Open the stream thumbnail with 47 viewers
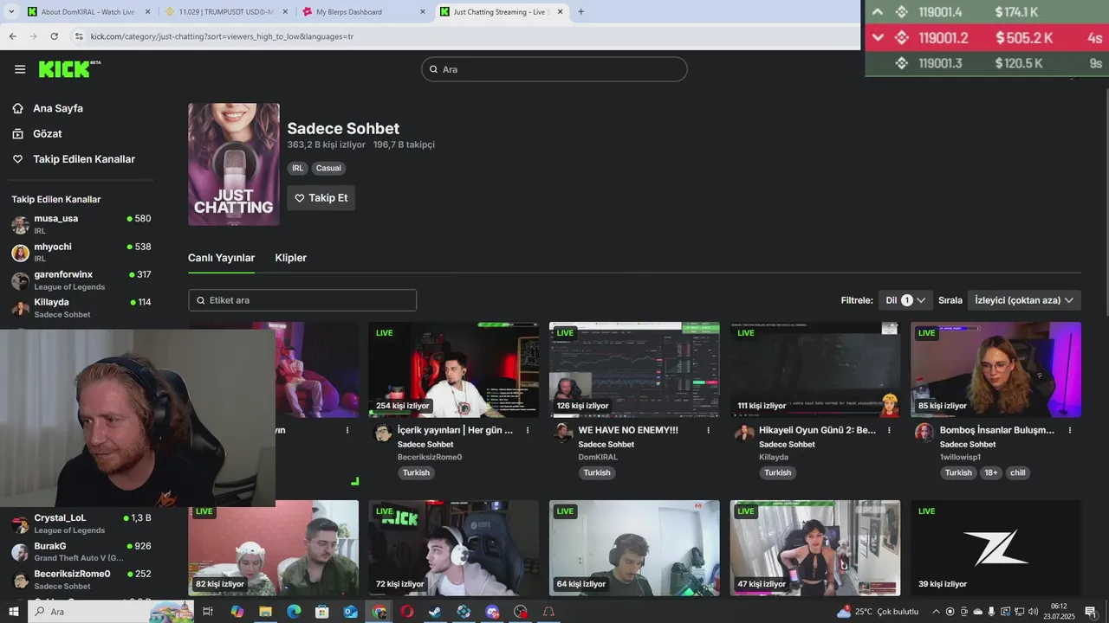1109x623 pixels. (815, 548)
